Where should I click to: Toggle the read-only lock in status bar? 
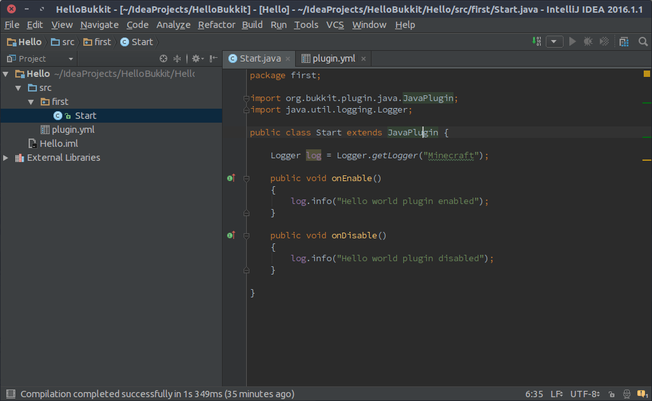coord(611,394)
